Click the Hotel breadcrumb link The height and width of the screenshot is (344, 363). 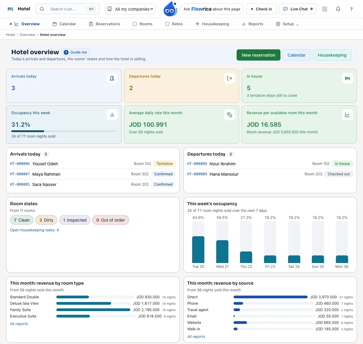10,35
